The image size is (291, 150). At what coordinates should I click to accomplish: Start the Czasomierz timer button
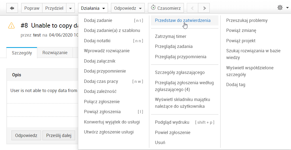(166, 8)
